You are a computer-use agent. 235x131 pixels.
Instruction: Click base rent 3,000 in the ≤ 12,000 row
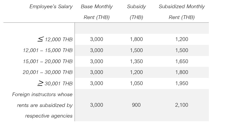pos(96,39)
